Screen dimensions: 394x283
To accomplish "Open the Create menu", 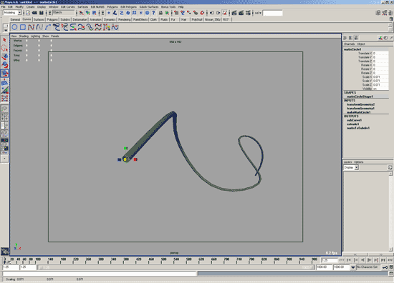I will [30, 6].
